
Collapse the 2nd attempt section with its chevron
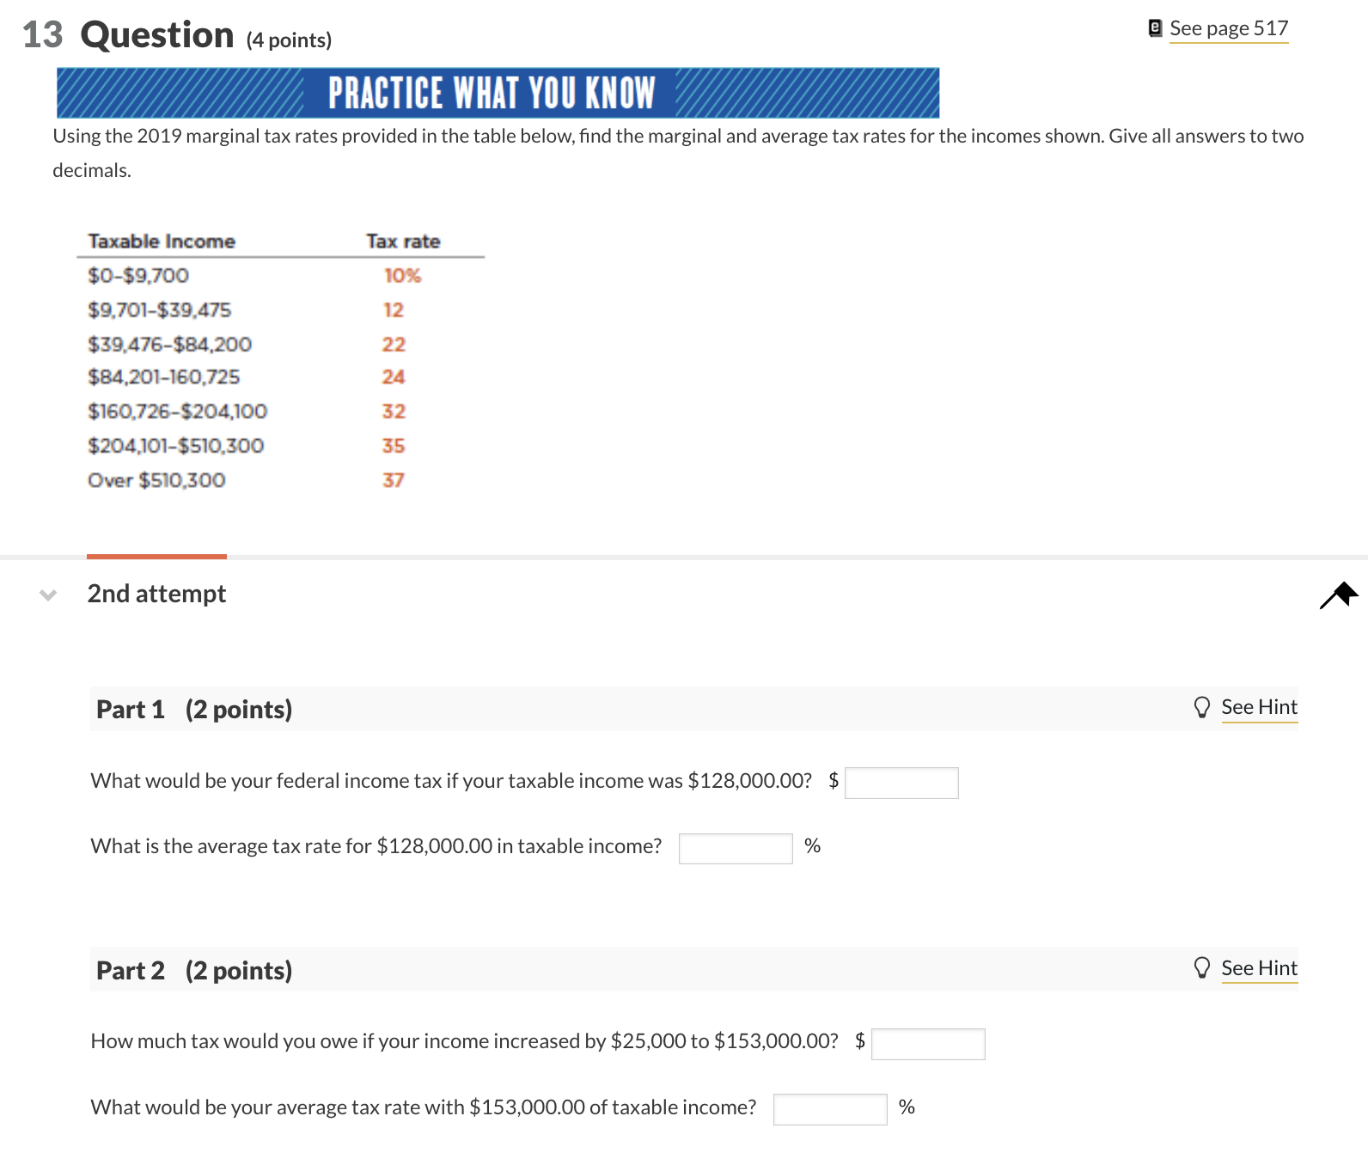tap(48, 595)
